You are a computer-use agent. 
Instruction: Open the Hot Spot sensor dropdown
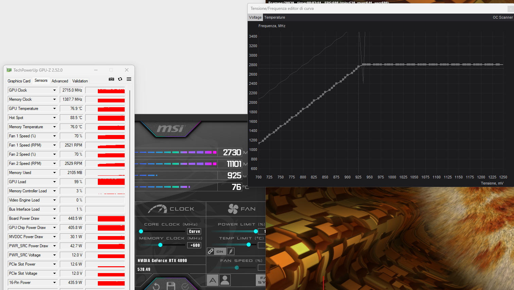[54, 118]
